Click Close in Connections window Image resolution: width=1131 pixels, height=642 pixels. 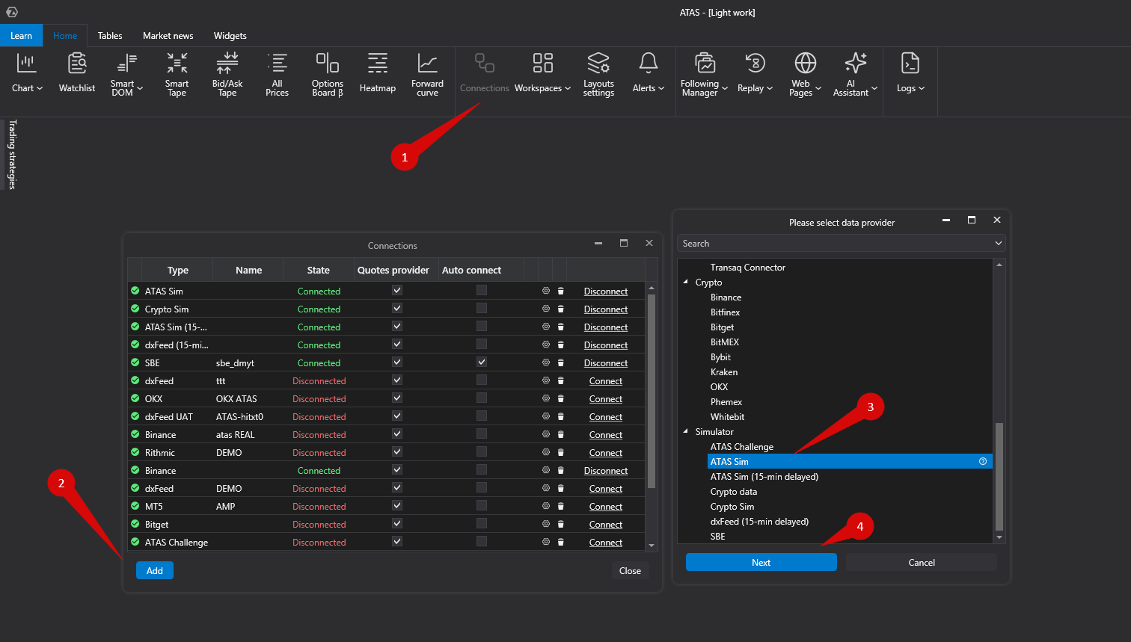coord(630,570)
